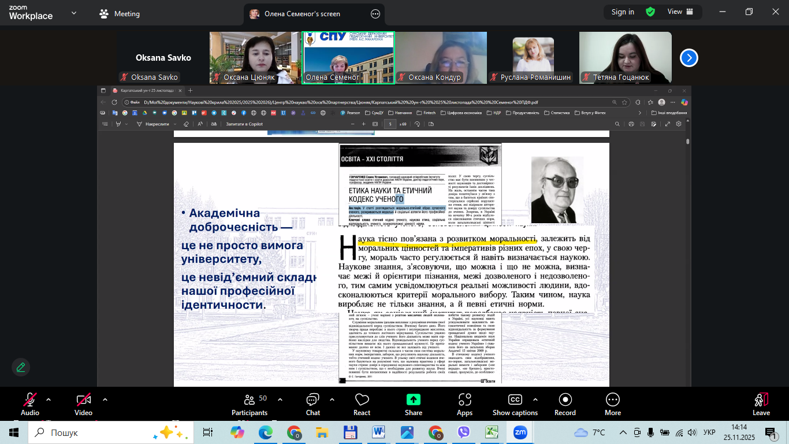Click the green Share screen icon

[x=414, y=400]
